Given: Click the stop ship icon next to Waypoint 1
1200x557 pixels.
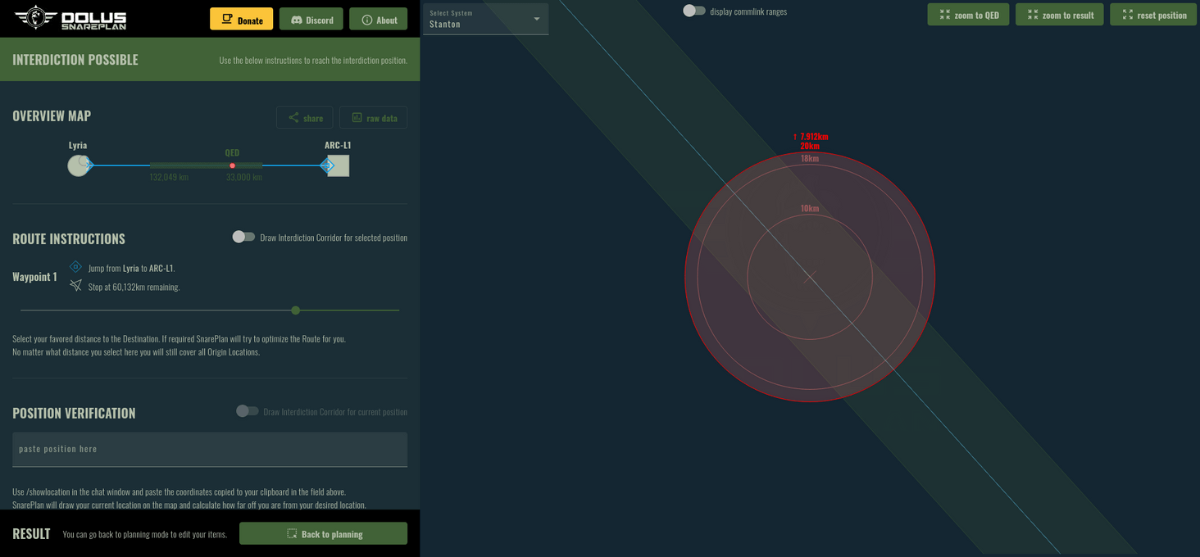Looking at the screenshot, I should tap(75, 285).
